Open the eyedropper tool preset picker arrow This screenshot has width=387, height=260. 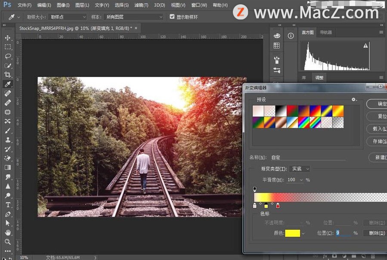[19, 17]
